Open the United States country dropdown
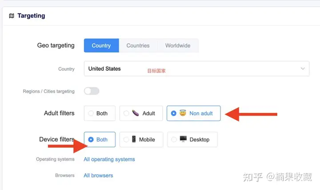The width and height of the screenshot is (320, 190). tap(196, 69)
